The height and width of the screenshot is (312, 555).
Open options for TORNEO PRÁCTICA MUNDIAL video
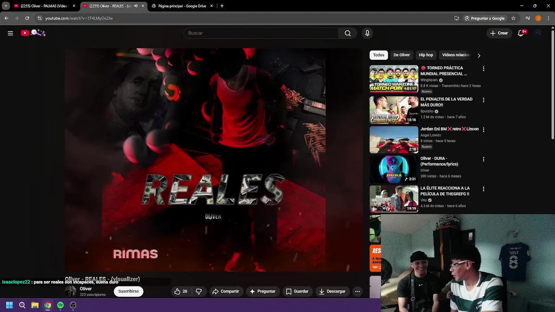coord(483,68)
